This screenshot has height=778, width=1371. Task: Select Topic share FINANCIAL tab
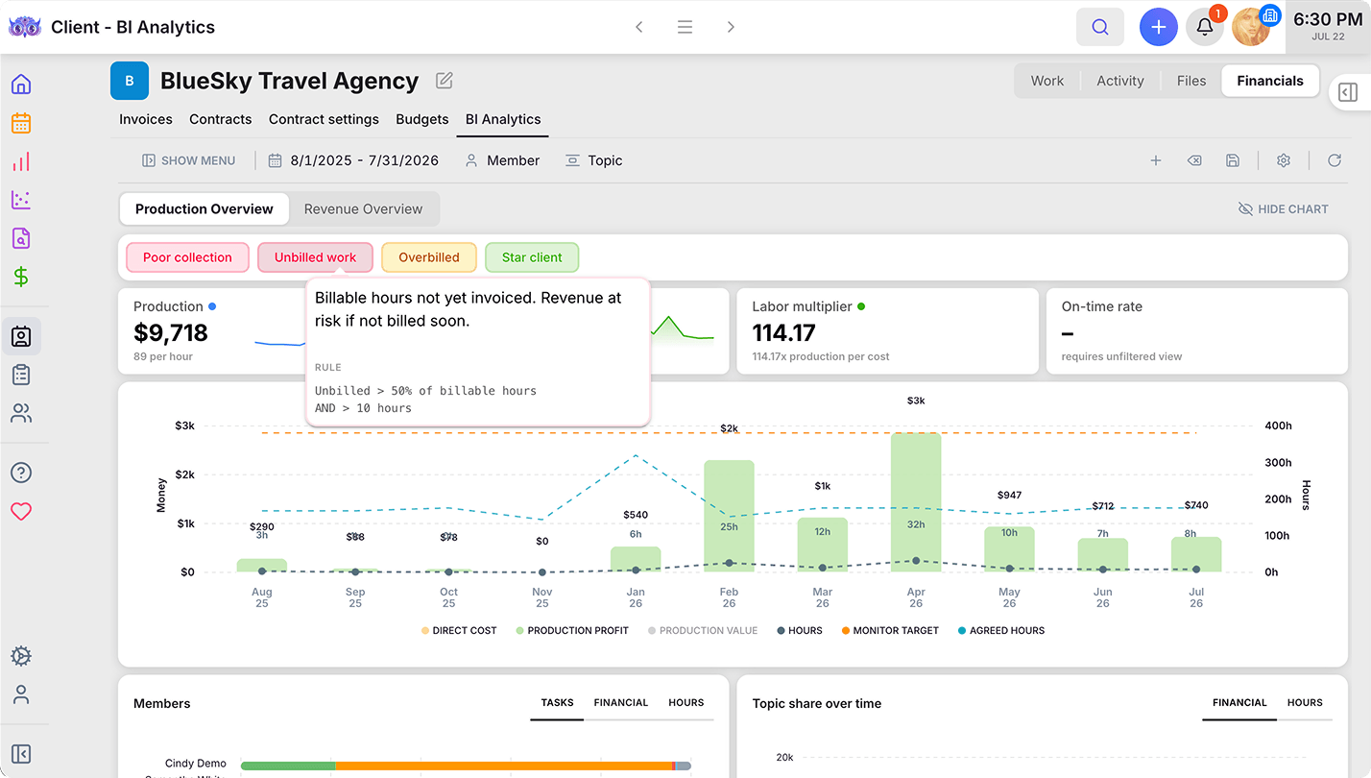point(1239,703)
